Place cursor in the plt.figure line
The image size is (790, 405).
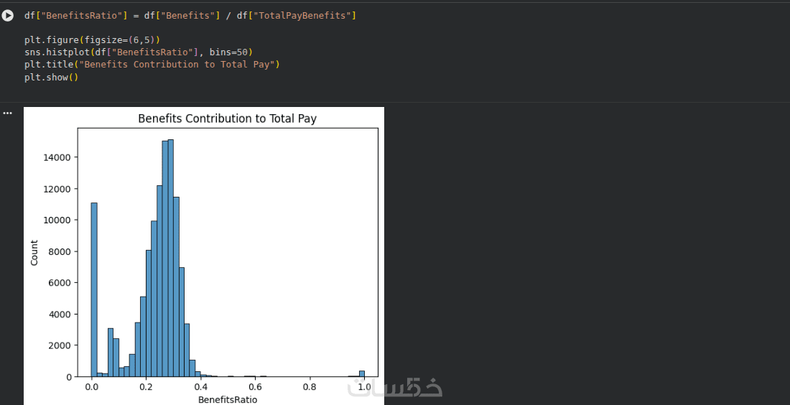(92, 39)
